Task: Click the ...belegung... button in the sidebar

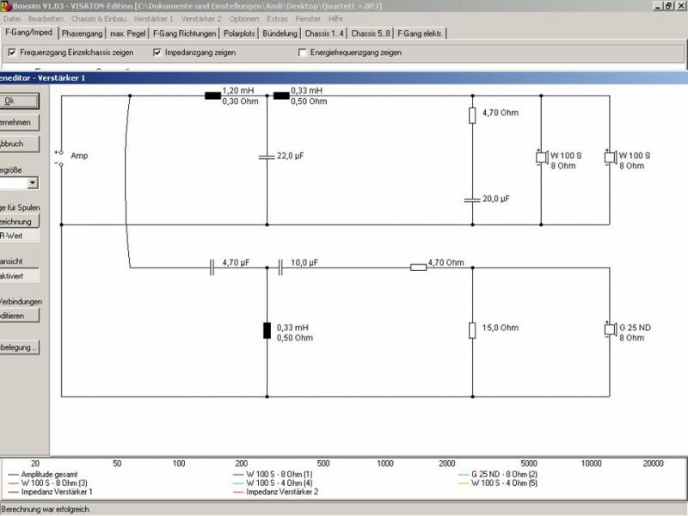Action: point(19,347)
